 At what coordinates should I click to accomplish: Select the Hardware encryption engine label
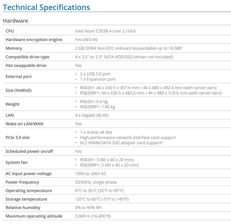(x=34, y=40)
